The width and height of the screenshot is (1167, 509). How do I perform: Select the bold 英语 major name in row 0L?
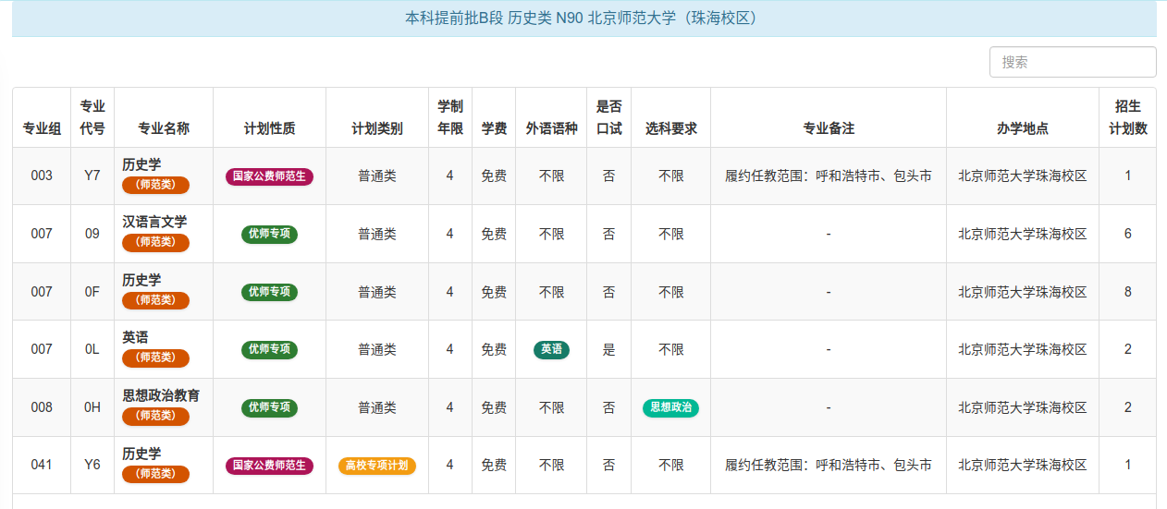(x=135, y=338)
